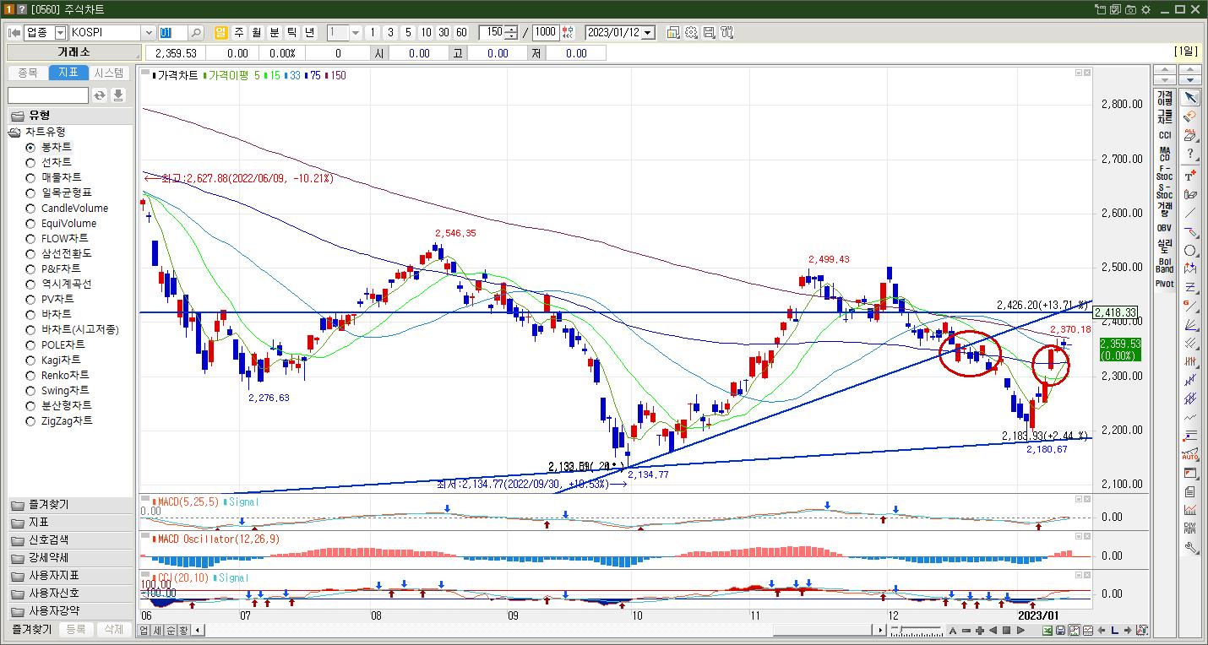This screenshot has width=1208, height=645.
Task: Select 매물차트 chart type radio
Action: tap(30, 177)
